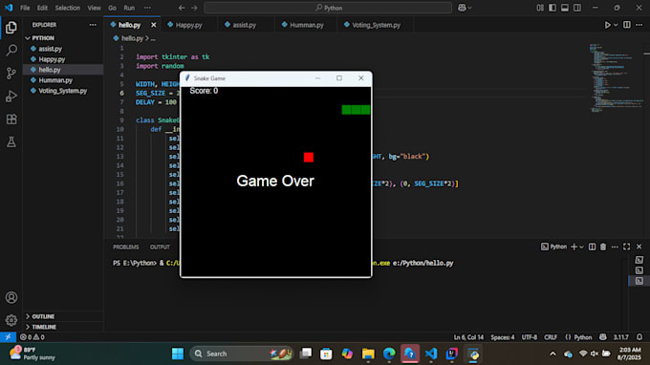This screenshot has width=650, height=365.
Task: Open the Search view in activity bar
Action: 11,51
